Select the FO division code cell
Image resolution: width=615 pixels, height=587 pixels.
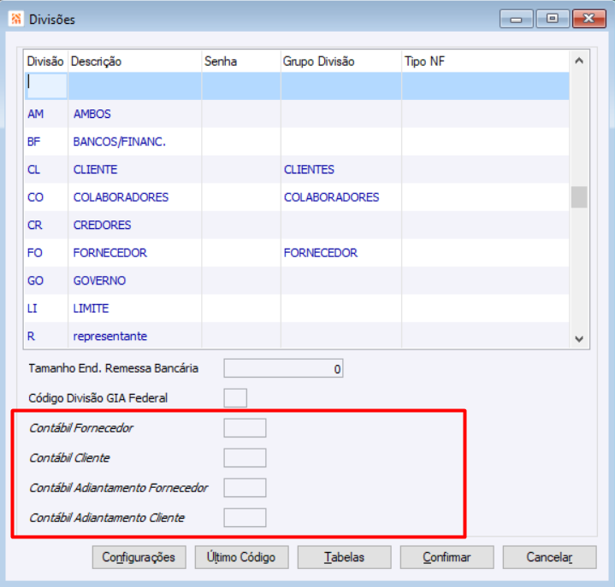(46, 253)
